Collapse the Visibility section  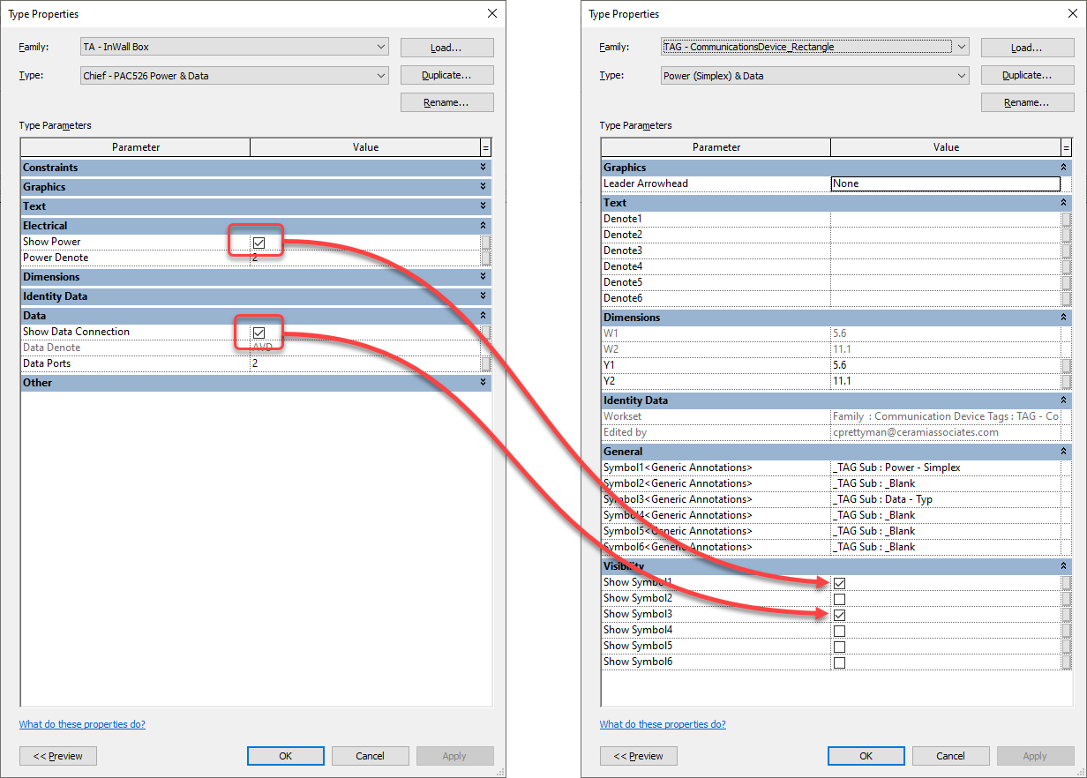[x=1063, y=565]
